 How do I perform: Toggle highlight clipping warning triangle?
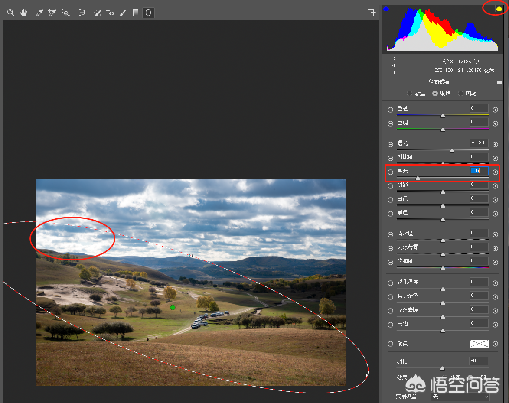coord(499,9)
